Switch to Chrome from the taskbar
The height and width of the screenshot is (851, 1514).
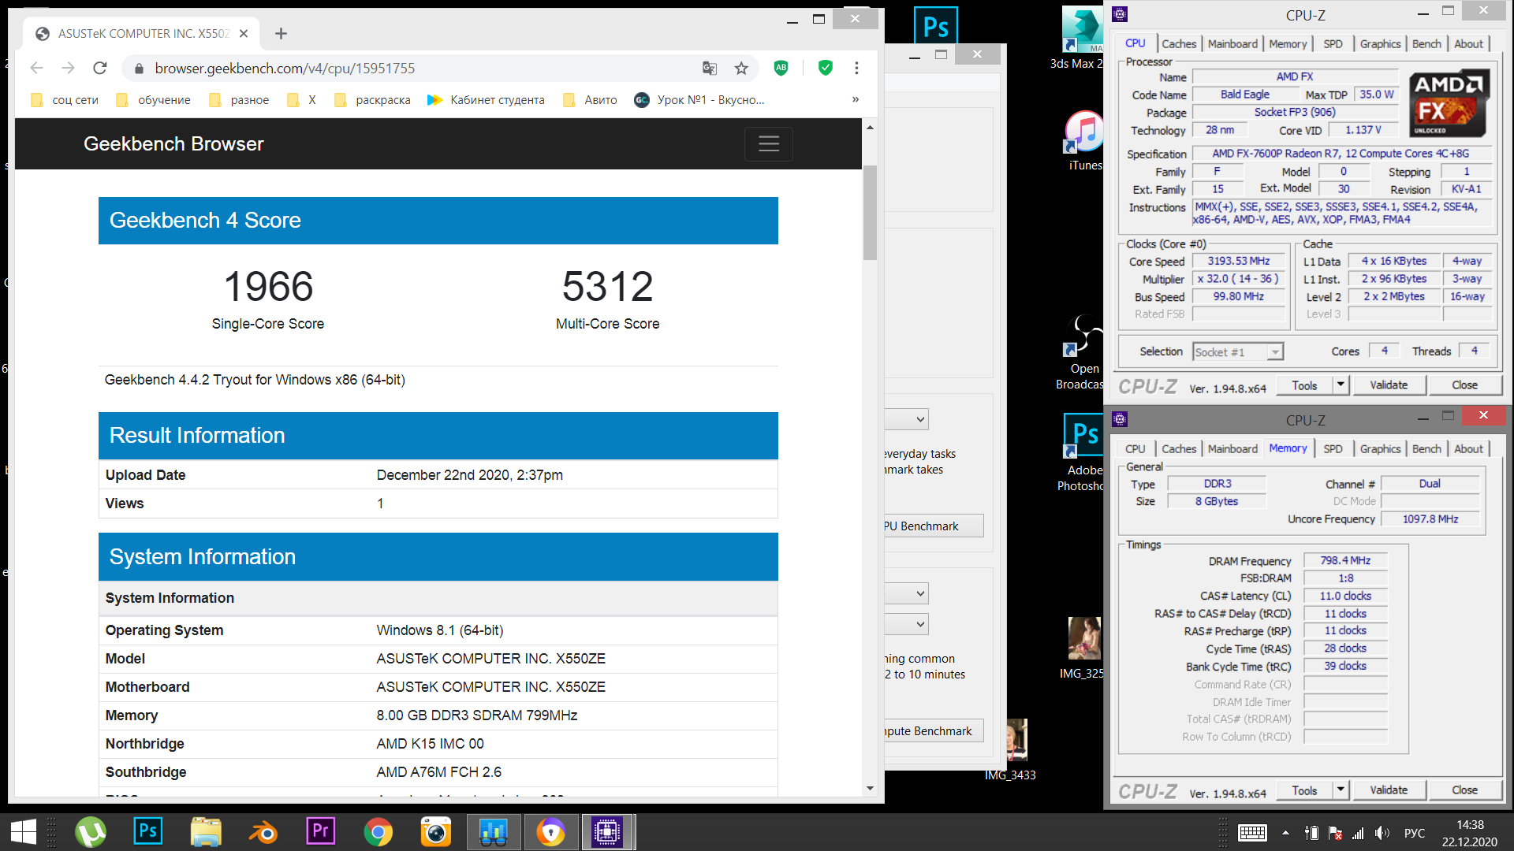click(x=378, y=832)
